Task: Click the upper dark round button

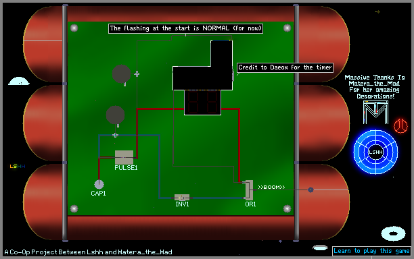Action: click(x=122, y=74)
